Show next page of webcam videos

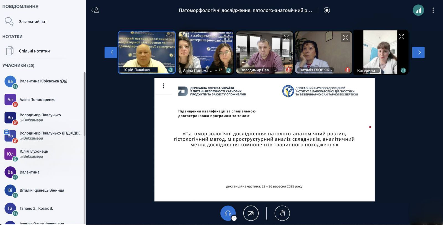tap(418, 53)
